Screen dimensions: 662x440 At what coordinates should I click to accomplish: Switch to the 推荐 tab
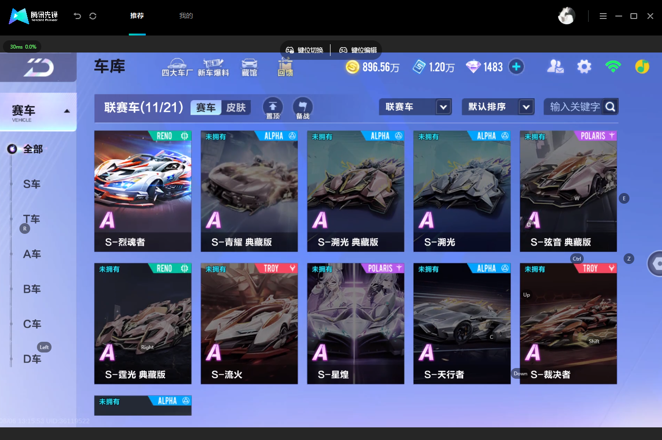point(137,16)
